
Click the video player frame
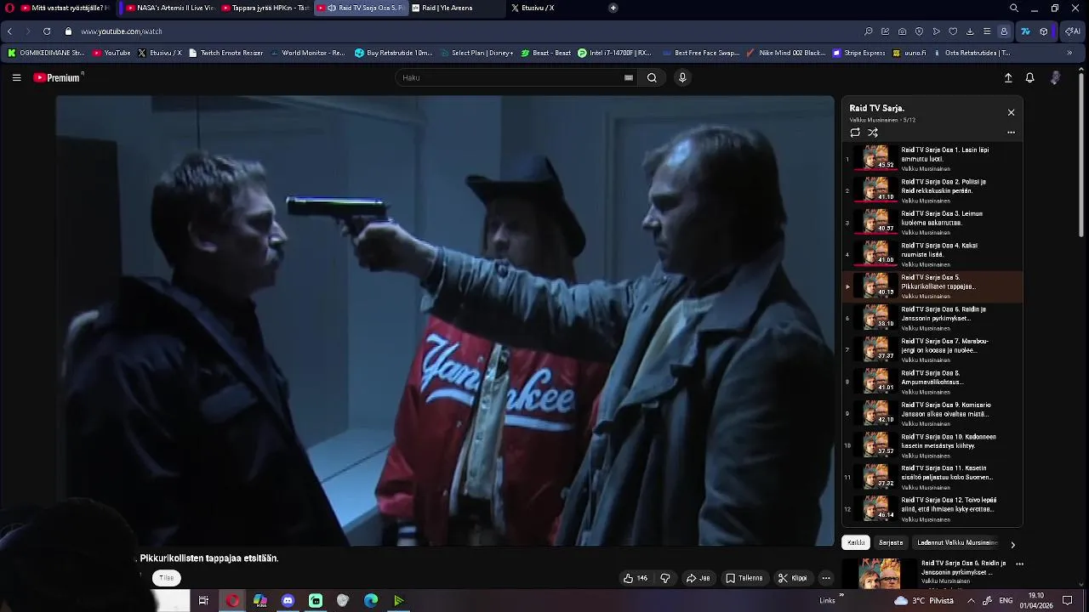point(445,320)
